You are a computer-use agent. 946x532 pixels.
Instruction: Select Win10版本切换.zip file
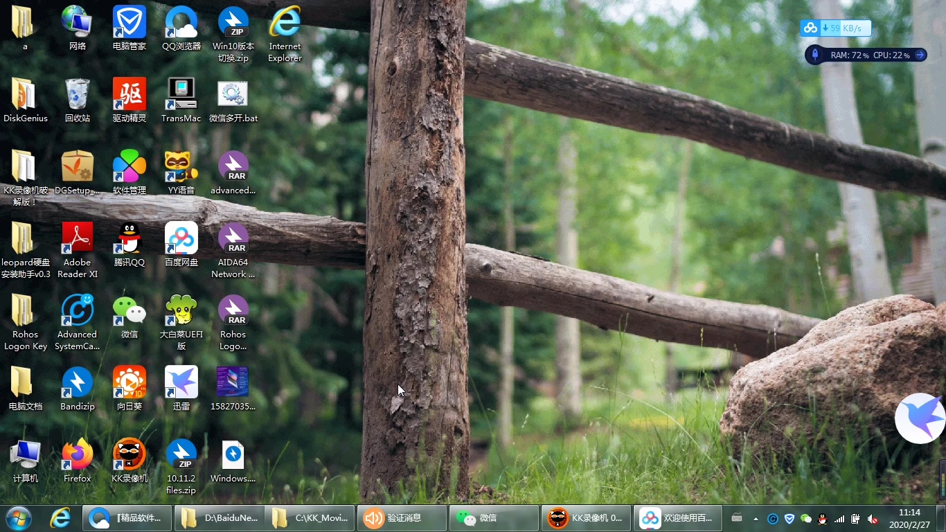[233, 34]
